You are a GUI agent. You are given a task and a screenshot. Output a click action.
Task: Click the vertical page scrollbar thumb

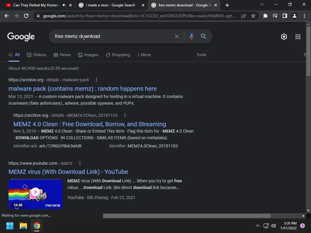(308, 51)
